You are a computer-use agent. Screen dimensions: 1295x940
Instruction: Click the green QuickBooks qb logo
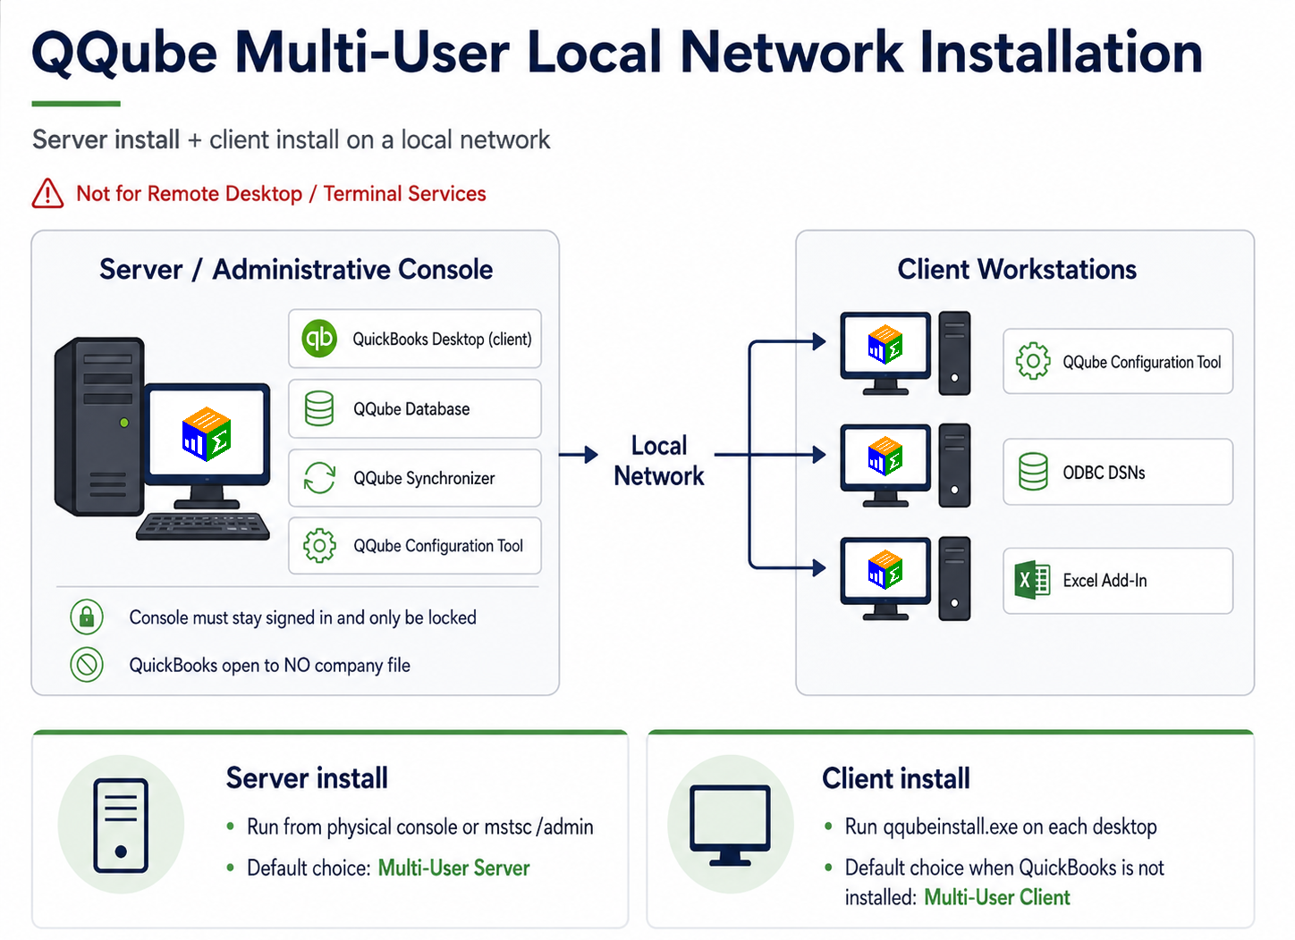click(x=319, y=339)
